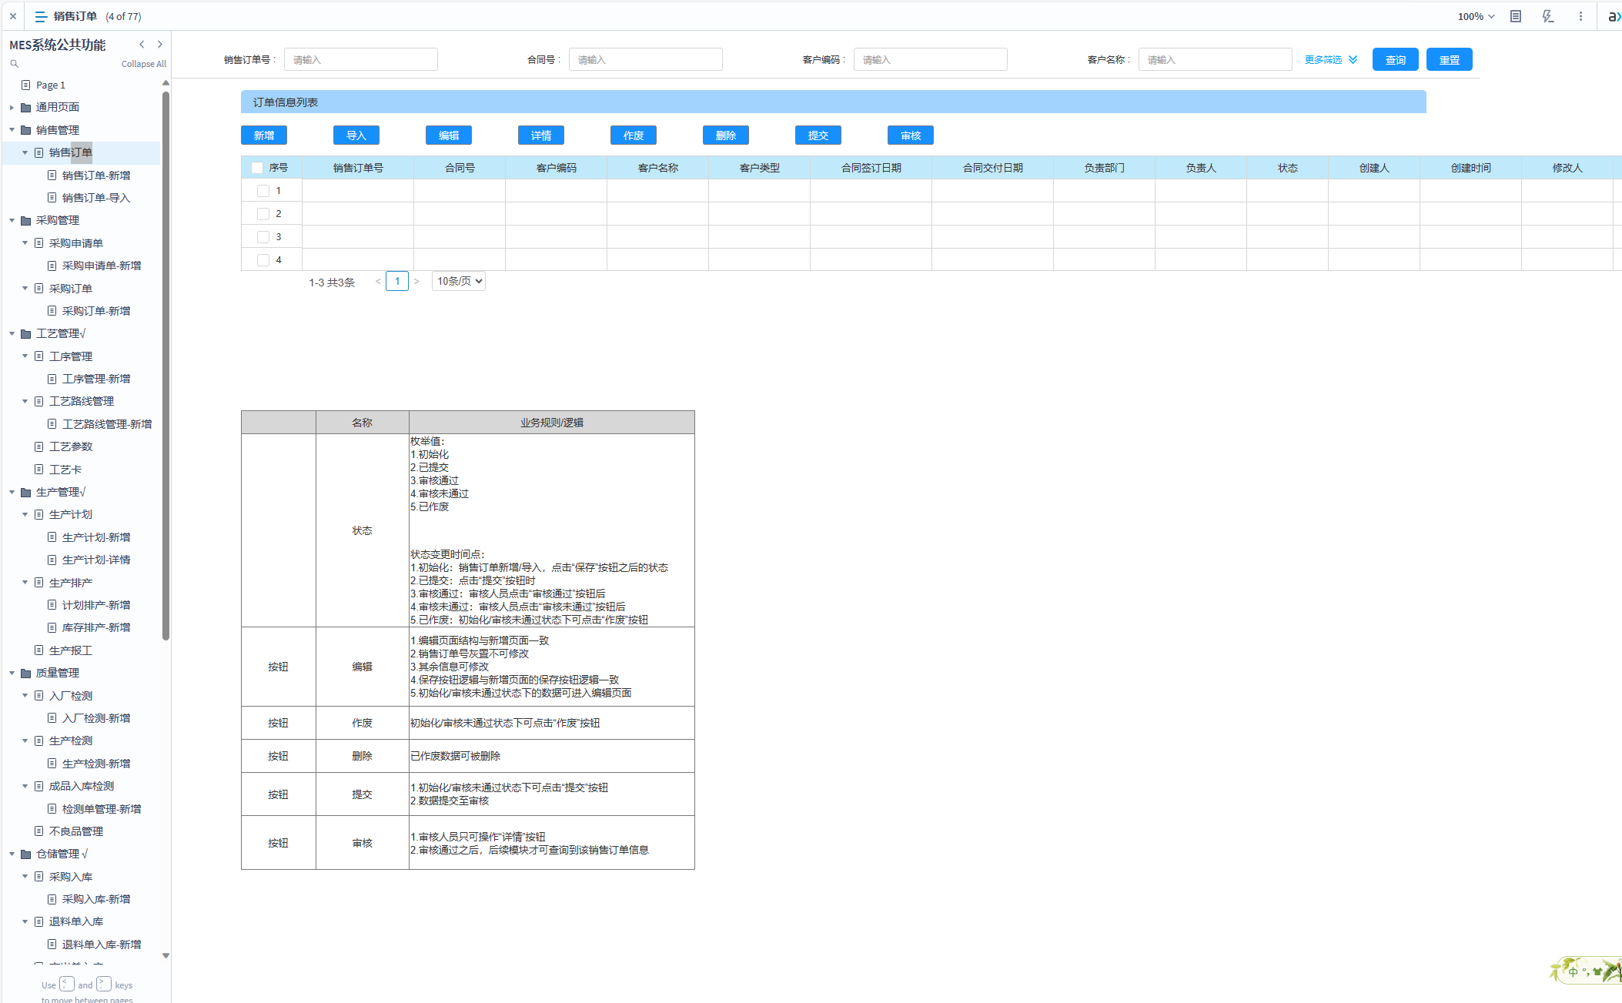Close the prototype sidebar with X icon
This screenshot has height=1003, width=1622.
tap(13, 16)
